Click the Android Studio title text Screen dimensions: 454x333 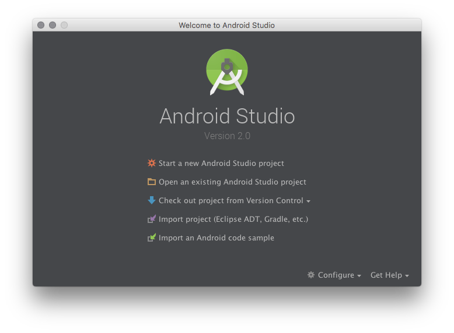point(227,116)
